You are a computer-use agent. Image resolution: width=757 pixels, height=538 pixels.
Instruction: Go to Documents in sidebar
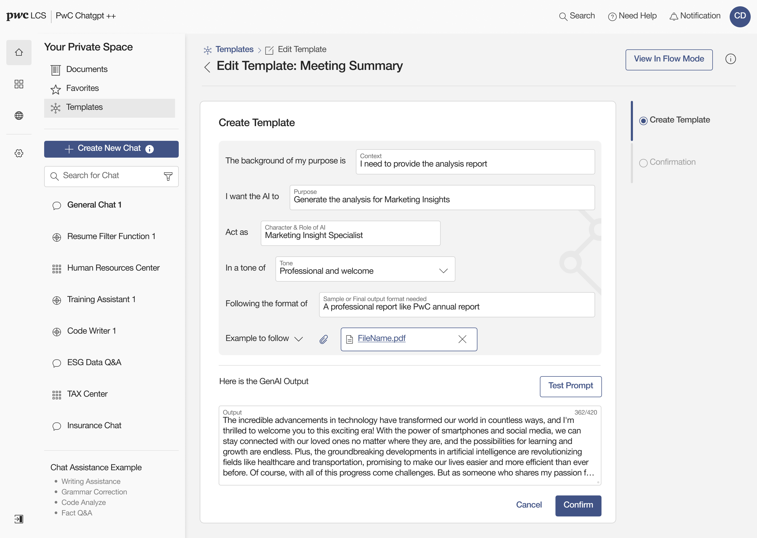[x=86, y=70]
